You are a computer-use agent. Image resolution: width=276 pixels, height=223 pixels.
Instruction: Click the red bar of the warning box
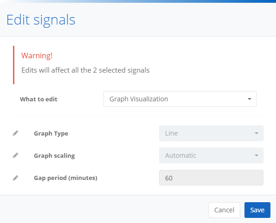pyautogui.click(x=14, y=65)
